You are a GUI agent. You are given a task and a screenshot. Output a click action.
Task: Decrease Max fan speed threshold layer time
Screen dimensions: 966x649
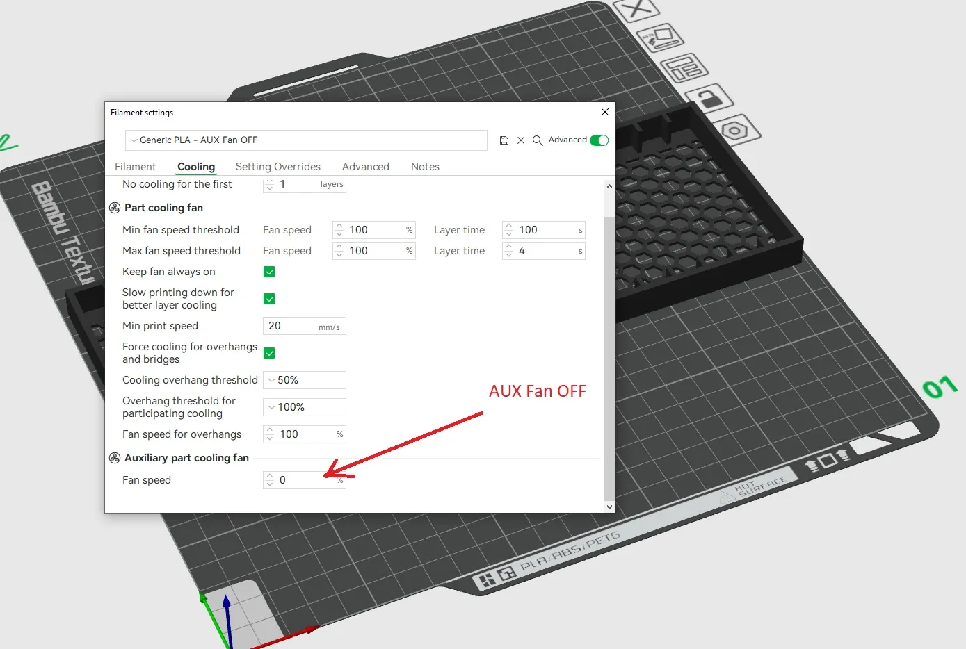tap(509, 255)
